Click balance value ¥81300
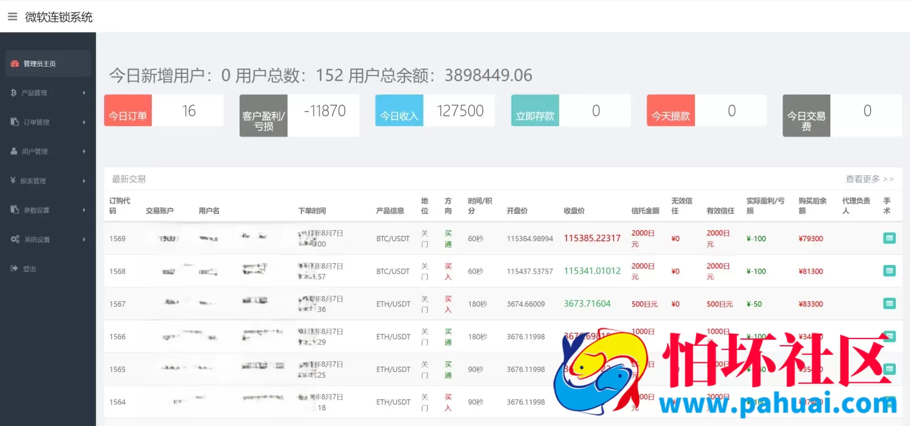 point(810,271)
